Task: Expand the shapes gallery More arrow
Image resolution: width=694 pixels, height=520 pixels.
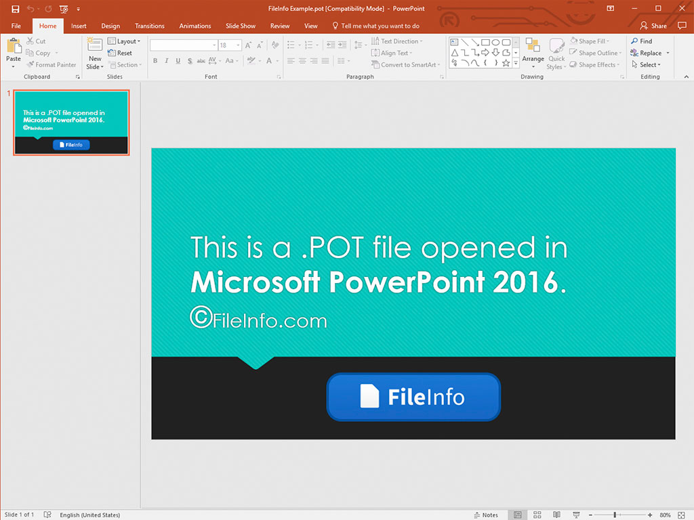Action: (x=516, y=63)
